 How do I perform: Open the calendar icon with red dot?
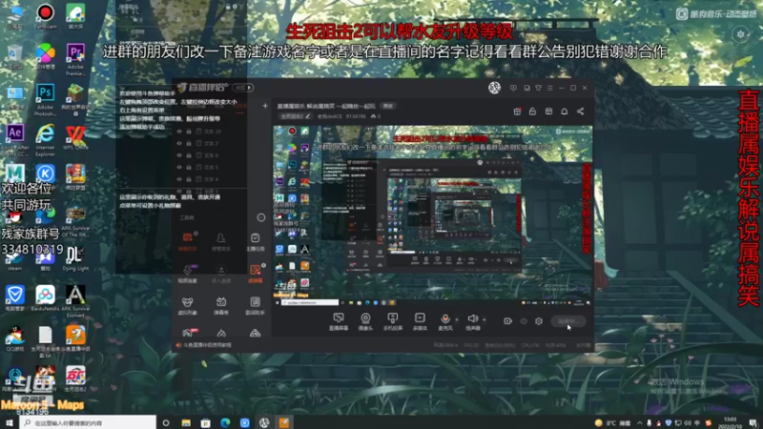(x=517, y=112)
